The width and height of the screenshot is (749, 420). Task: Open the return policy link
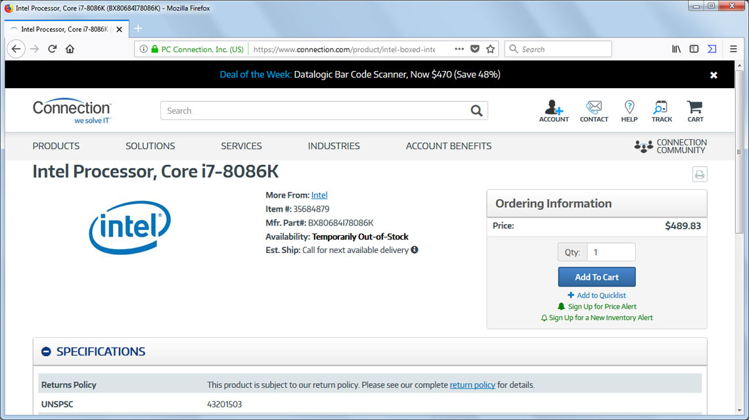point(472,385)
